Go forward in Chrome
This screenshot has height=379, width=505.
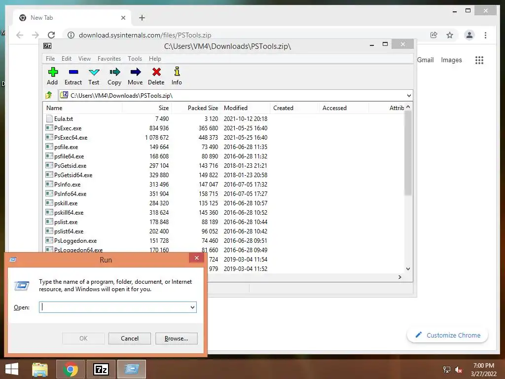(x=36, y=35)
